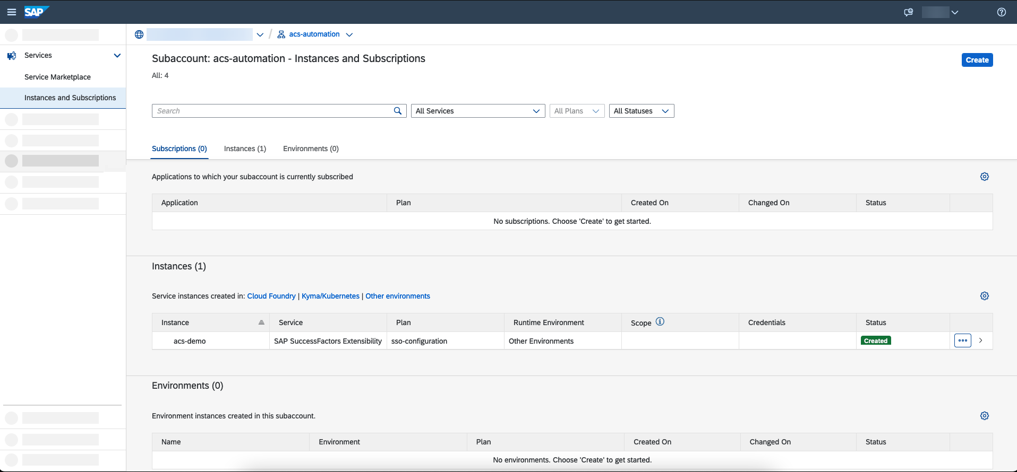Switch to Subscriptions (0) tab
The image size is (1017, 472).
180,148
